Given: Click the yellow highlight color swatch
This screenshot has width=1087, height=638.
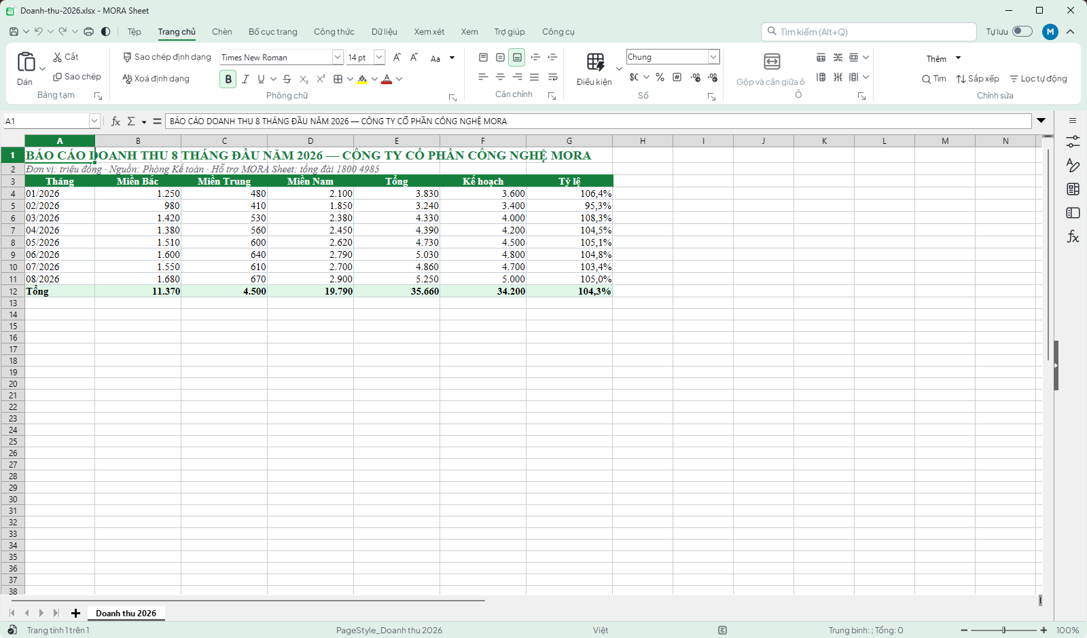Looking at the screenshot, I should (x=363, y=79).
